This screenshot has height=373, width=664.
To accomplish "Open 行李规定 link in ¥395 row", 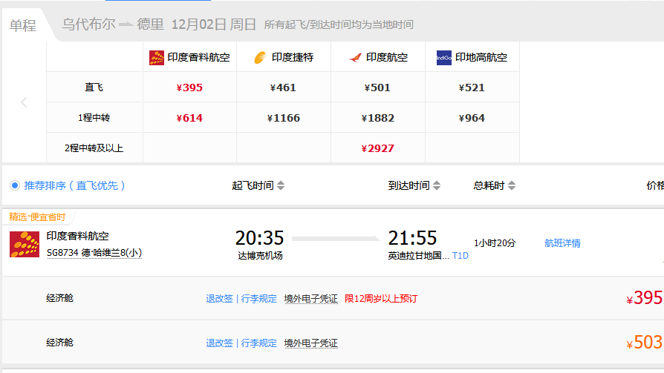I will click(258, 299).
